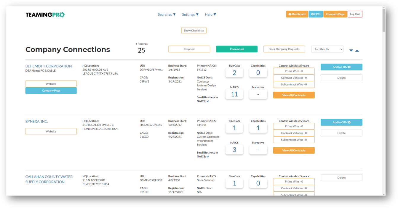Select the Connected tab
This screenshot has height=208, width=398.
click(x=237, y=49)
